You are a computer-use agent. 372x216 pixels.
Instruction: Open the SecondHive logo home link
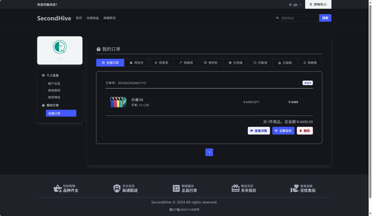[54, 18]
